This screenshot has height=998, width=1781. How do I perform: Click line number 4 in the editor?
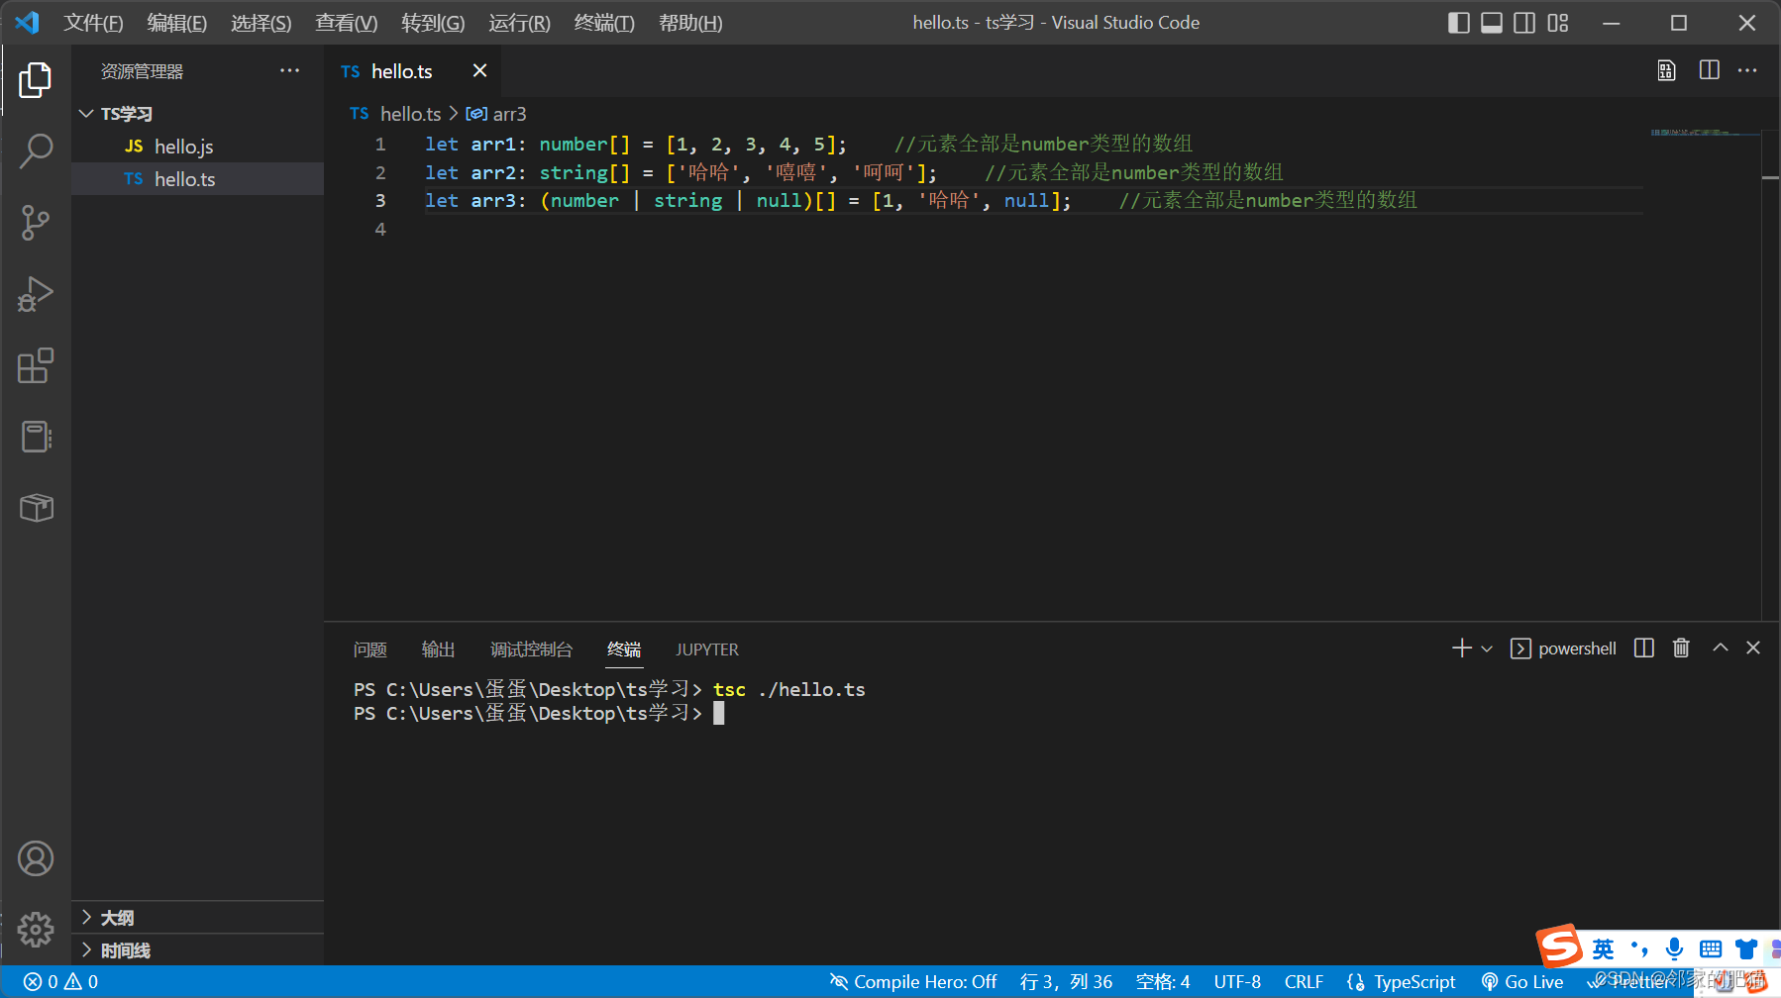coord(380,229)
